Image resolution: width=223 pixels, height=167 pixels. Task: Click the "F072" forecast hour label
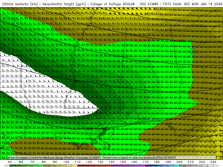point(167,4)
